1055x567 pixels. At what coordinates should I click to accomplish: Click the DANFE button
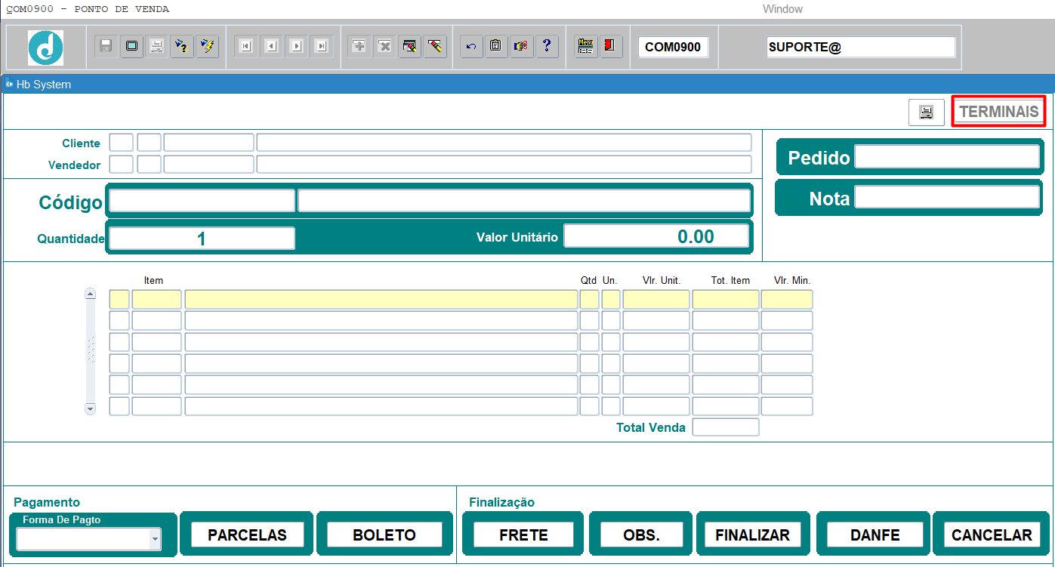875,535
